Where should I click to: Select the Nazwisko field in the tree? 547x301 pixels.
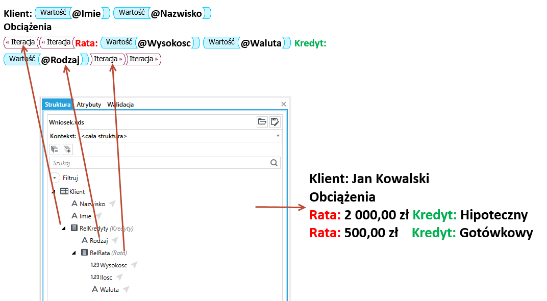coord(92,204)
